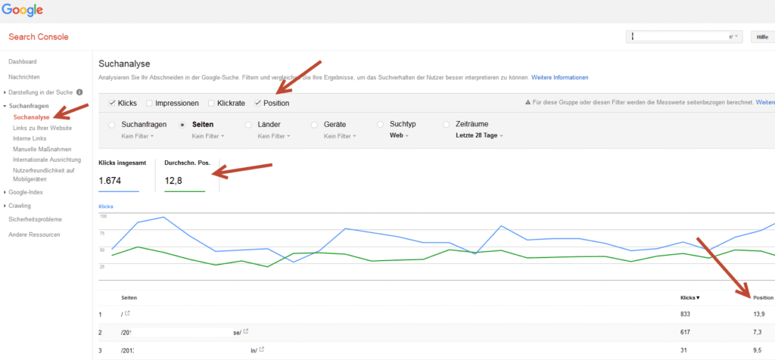This screenshot has height=360, width=775.
Task: Enable the Impressionen checkbox
Action: click(x=150, y=103)
